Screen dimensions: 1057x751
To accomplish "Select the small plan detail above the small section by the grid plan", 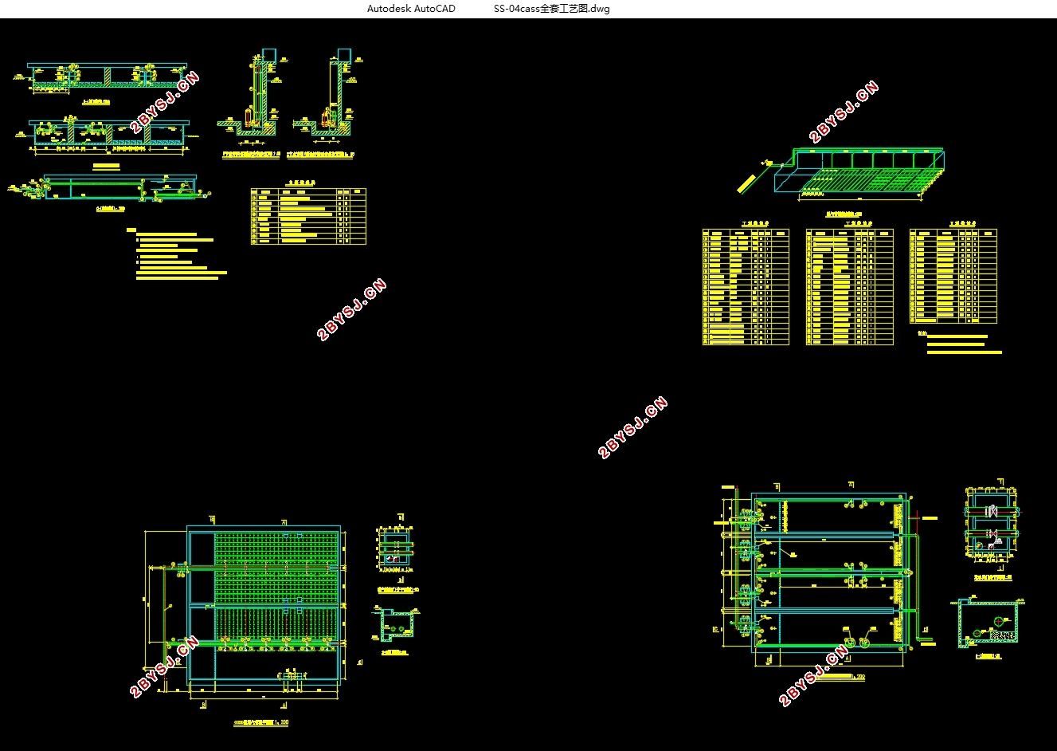I will click(x=396, y=549).
